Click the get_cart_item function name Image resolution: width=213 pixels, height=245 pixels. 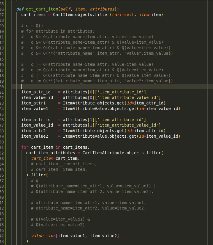tap(42, 9)
